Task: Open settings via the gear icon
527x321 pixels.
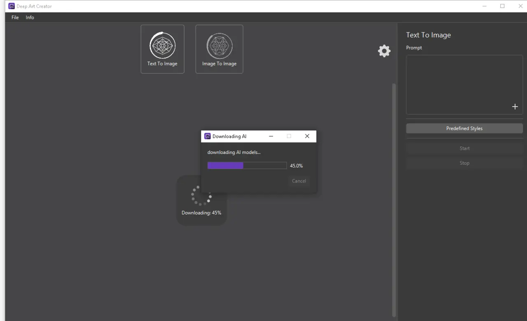Action: tap(384, 51)
